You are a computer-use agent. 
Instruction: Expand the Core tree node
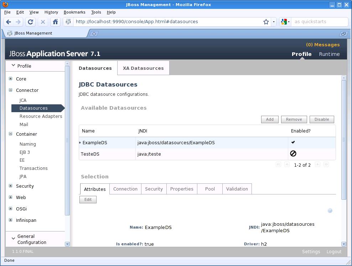tap(11, 78)
